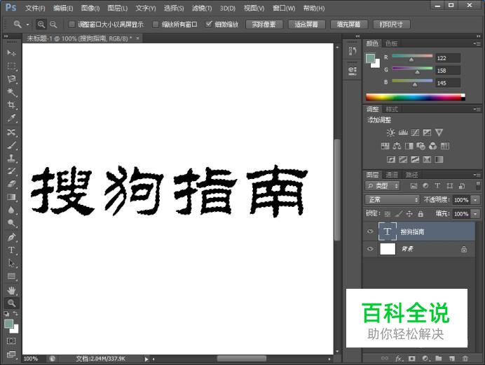This screenshot has height=365, width=485.
Task: Select the Healing Patch tool
Action: pos(11,132)
